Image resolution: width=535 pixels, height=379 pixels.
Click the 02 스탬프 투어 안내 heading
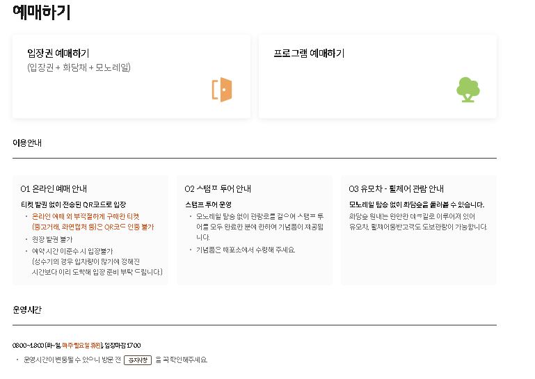(x=218, y=188)
